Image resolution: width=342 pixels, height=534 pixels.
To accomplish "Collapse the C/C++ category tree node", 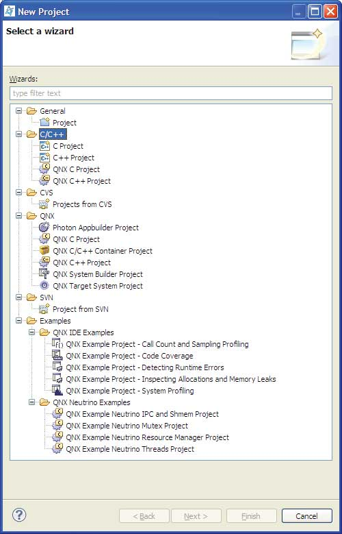I will pyautogui.click(x=18, y=134).
